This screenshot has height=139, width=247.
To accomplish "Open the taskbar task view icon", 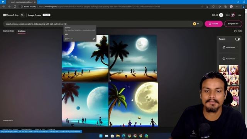I will coord(107,136).
